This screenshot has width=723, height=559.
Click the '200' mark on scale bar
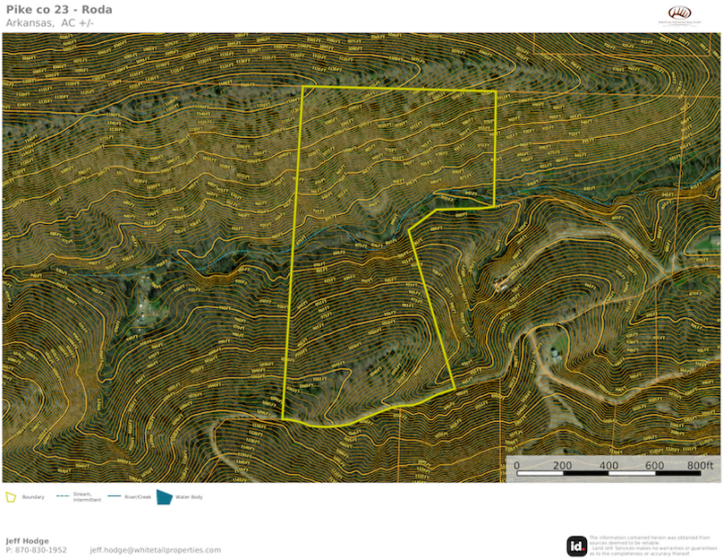click(563, 465)
